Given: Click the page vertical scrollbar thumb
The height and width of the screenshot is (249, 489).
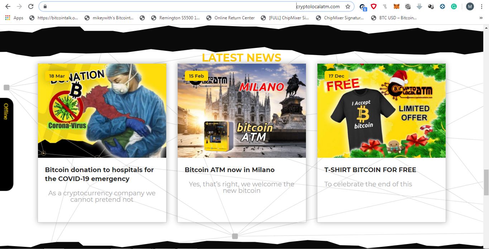Looking at the screenshot, I should pyautogui.click(x=486, y=182).
